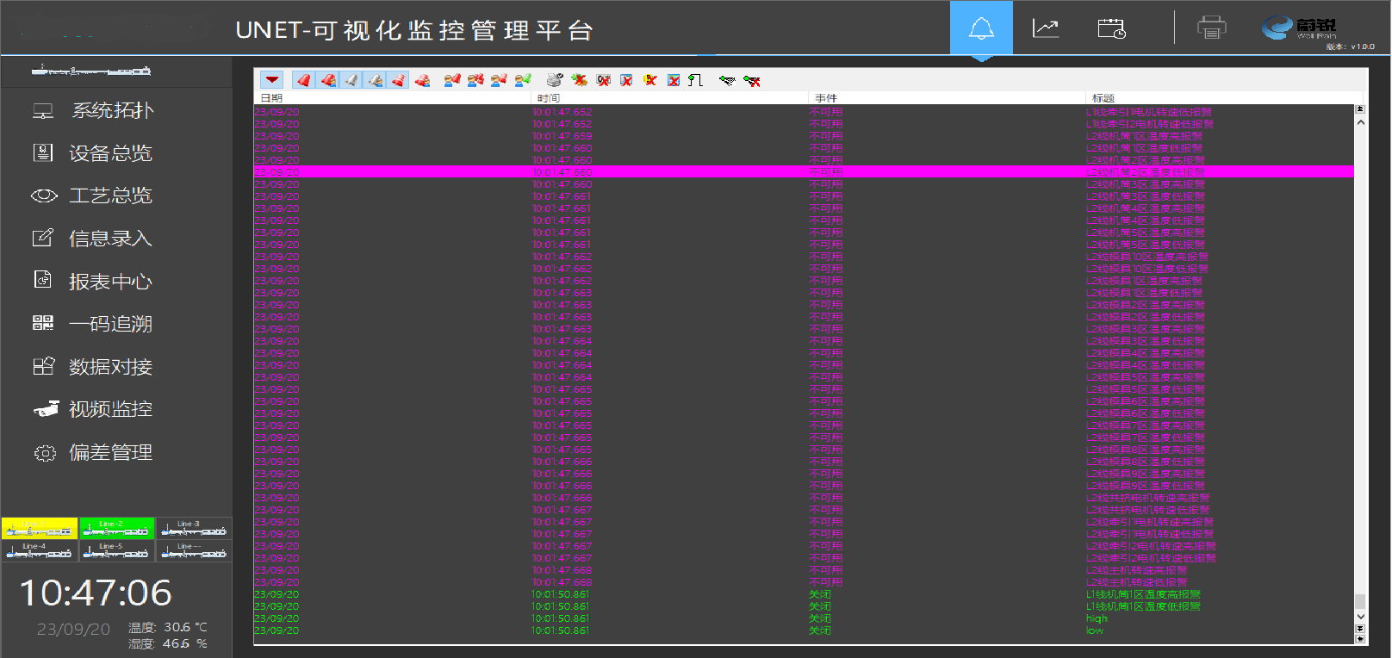This screenshot has height=658, width=1392.
Task: Go to 报表中心 in the sidebar
Action: (x=110, y=282)
